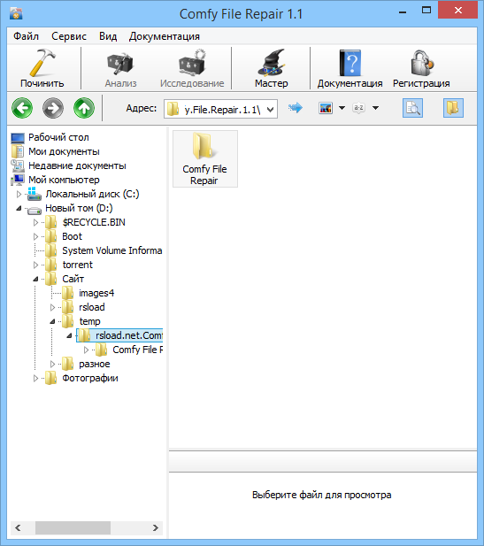The height and width of the screenshot is (546, 484).
Task: Toggle the folder tree pane button
Action: point(453,108)
